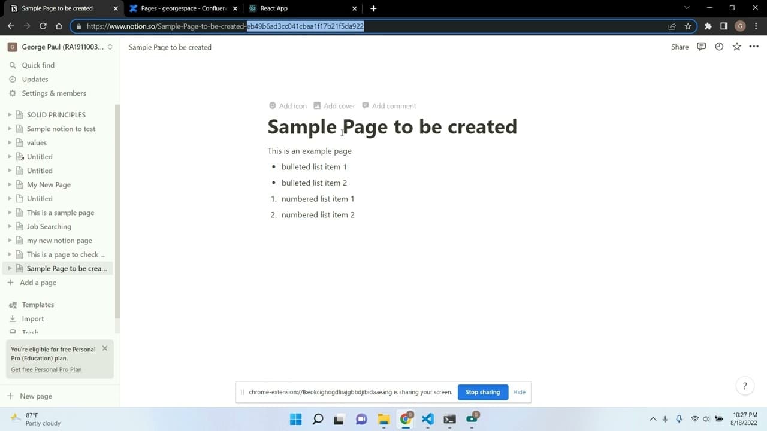This screenshot has height=431, width=767.
Task: Click the text This is an example page
Action: pos(309,151)
